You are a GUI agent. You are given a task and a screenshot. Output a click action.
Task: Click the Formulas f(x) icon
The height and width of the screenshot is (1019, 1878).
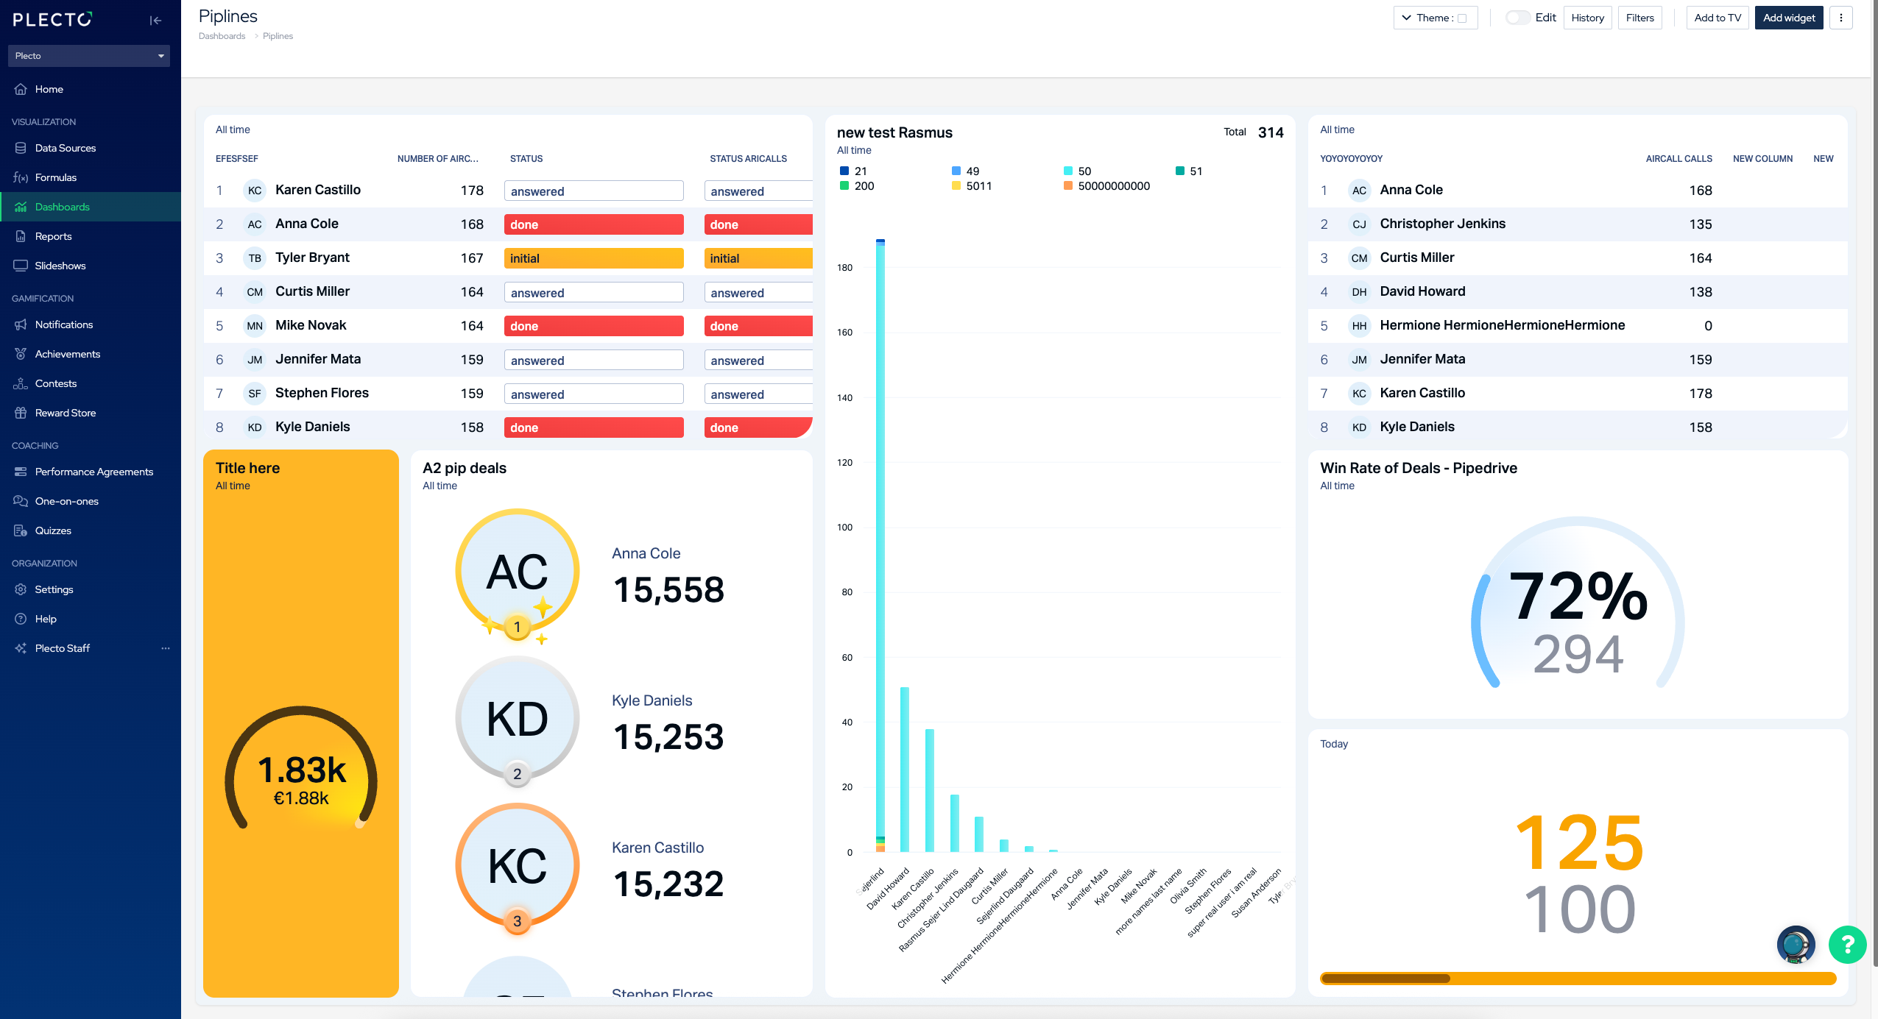click(21, 177)
